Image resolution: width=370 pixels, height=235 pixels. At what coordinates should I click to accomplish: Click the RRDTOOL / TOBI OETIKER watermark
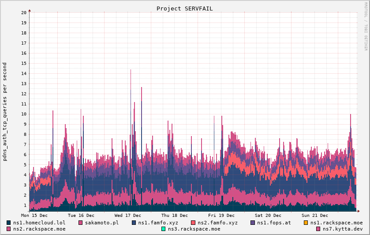[366, 26]
